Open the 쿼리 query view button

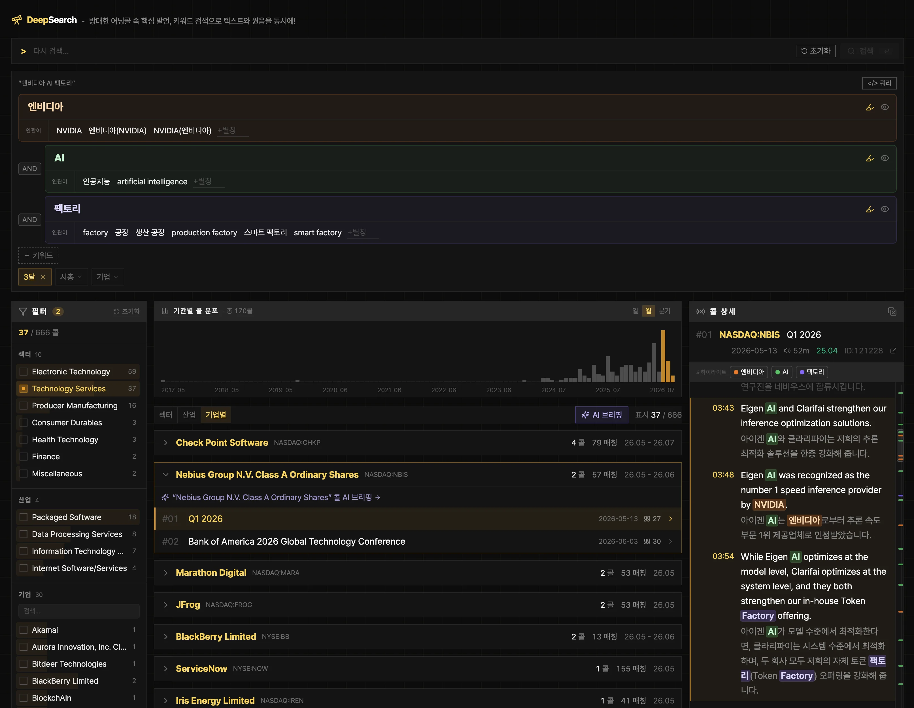point(879,83)
